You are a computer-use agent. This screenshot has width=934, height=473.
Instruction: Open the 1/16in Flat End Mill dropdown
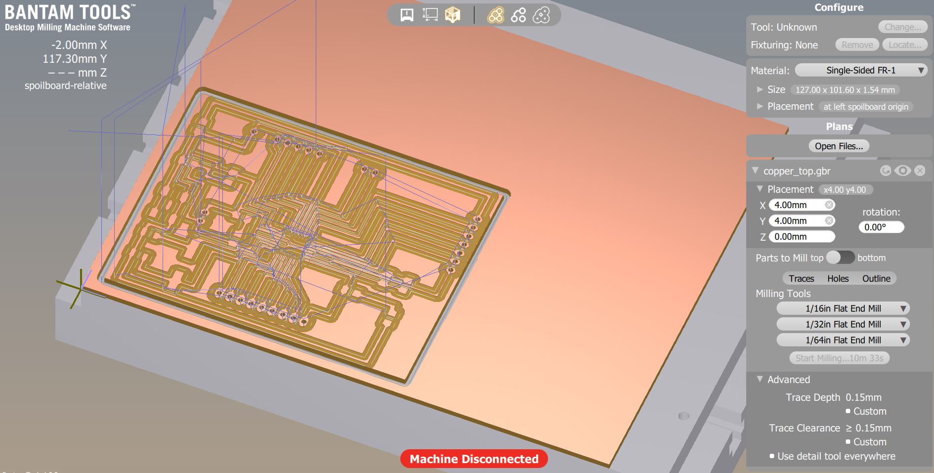coord(843,308)
